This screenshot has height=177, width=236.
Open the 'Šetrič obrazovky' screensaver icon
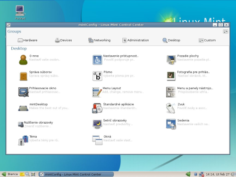point(97,124)
